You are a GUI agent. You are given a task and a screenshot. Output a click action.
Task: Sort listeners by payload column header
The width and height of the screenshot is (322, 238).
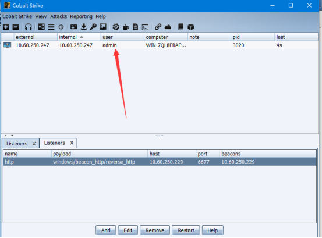(99, 154)
